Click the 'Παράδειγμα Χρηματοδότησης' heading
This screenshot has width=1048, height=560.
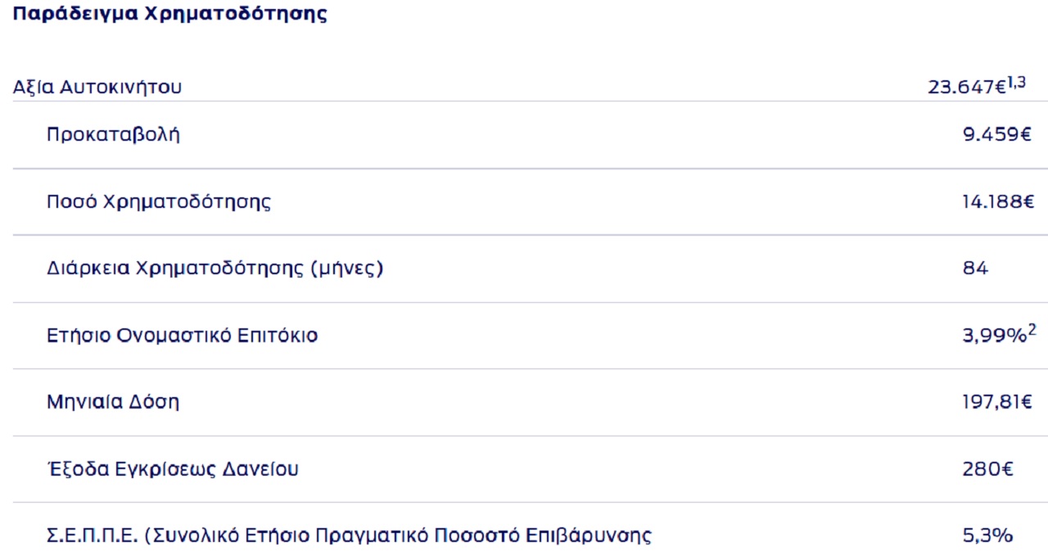169,15
